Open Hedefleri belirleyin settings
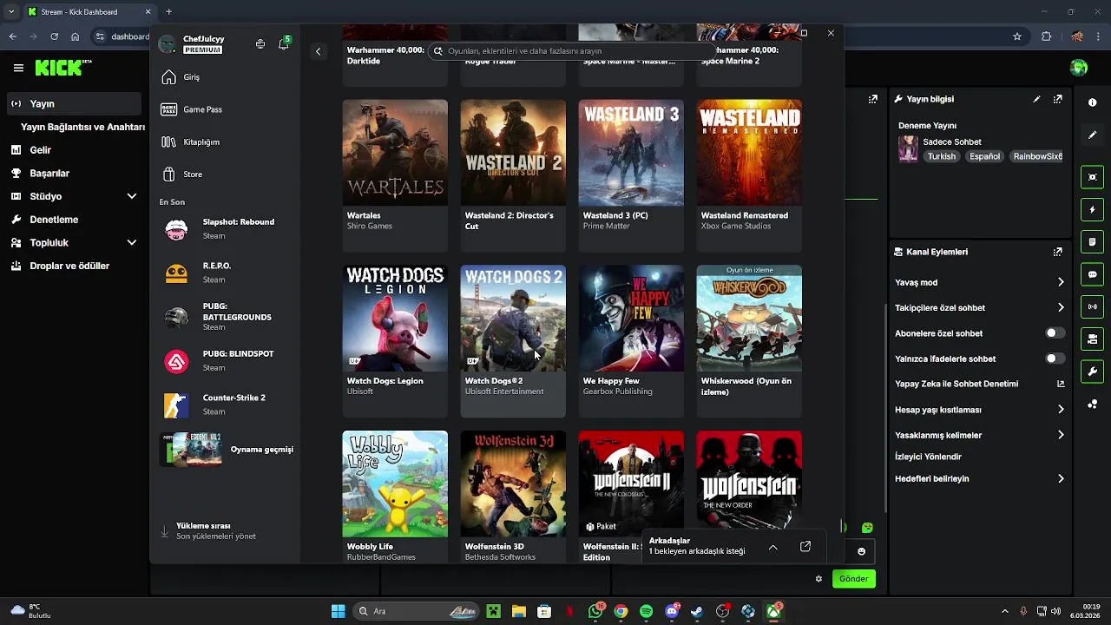This screenshot has width=1111, height=625. [1061, 478]
